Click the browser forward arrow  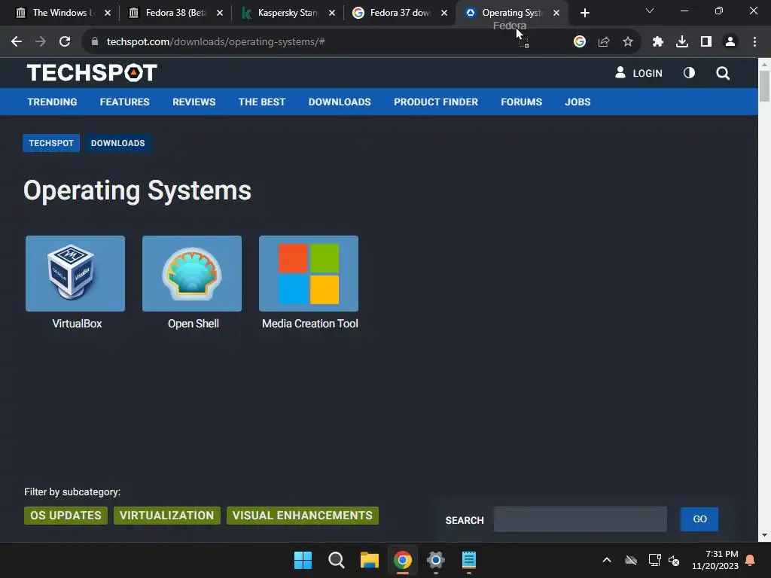tap(41, 42)
